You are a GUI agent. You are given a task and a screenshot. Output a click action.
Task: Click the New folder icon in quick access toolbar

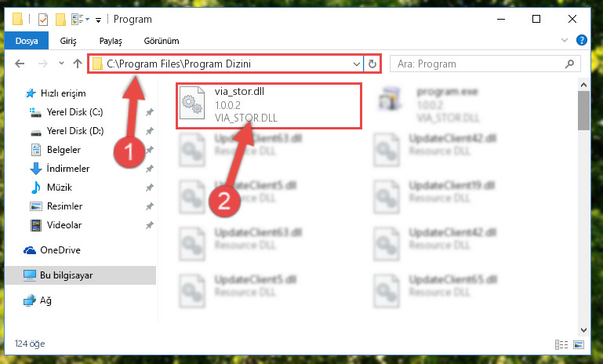click(60, 20)
